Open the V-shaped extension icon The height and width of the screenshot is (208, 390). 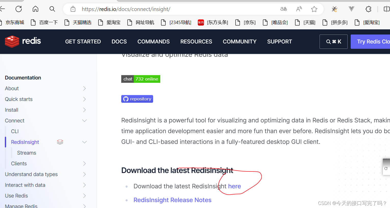(x=351, y=9)
